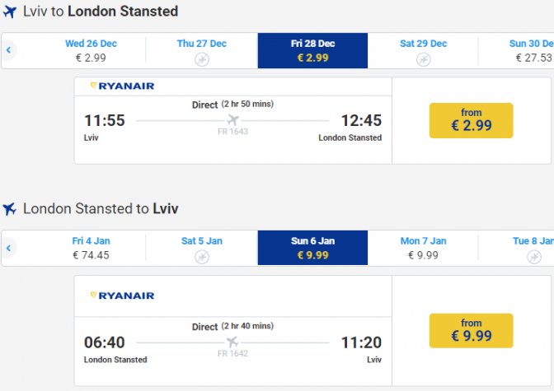Choose the Sun 6 Jan return date
554x391 pixels.
coord(312,248)
